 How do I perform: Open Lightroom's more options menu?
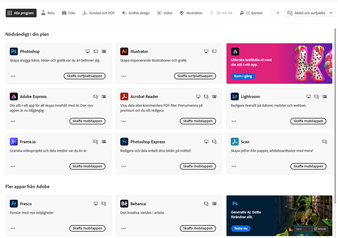pyautogui.click(x=234, y=121)
